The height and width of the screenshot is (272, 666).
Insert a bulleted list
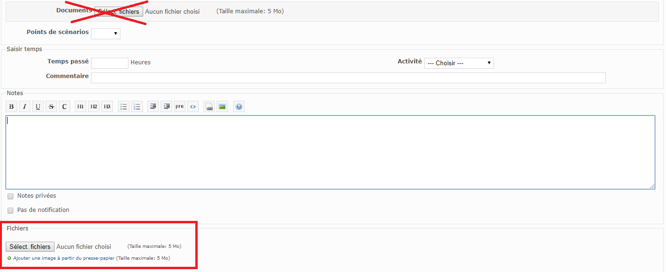tap(124, 107)
